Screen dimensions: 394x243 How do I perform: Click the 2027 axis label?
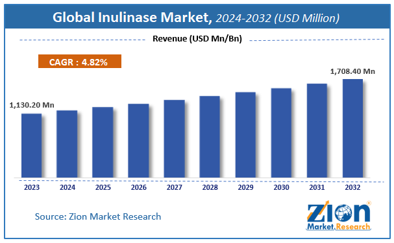(x=175, y=187)
